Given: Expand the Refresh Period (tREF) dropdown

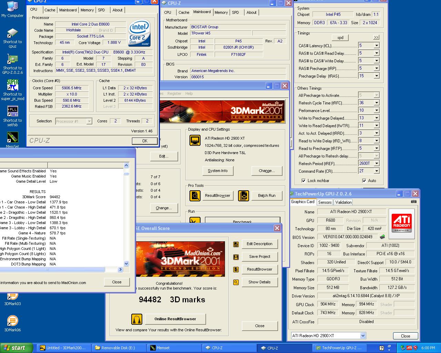Looking at the screenshot, I should pos(377,163).
